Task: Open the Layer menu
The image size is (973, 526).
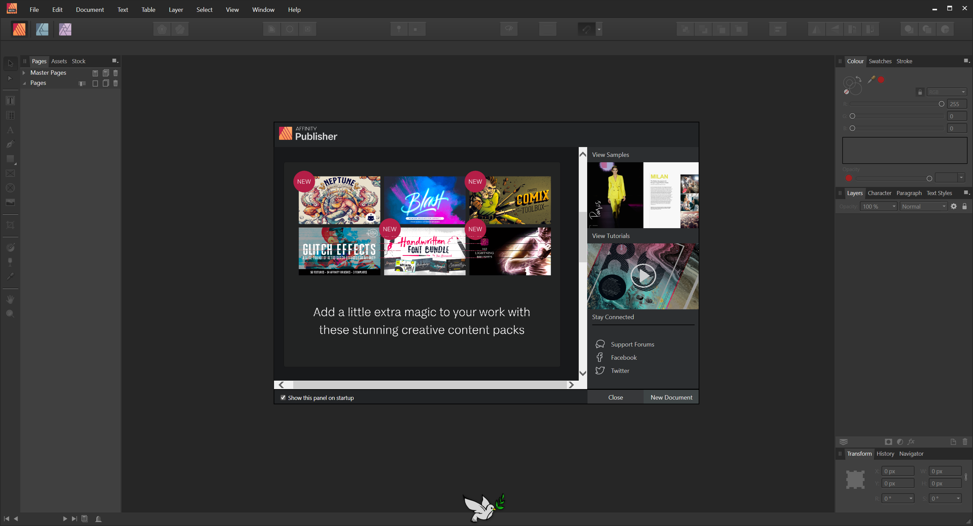Action: (176, 9)
